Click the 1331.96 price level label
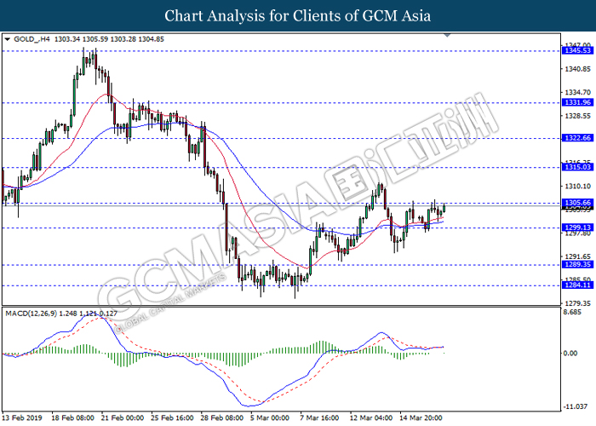Screen dimensions: 596x426 point(577,102)
